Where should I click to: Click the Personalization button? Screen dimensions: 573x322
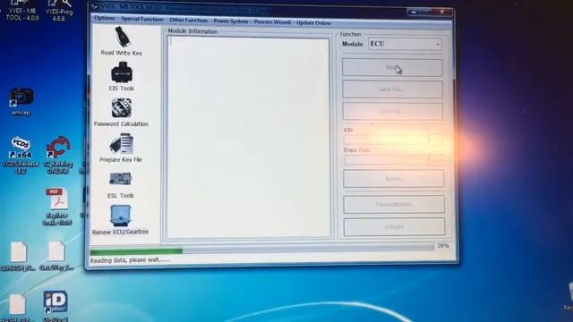click(x=394, y=204)
